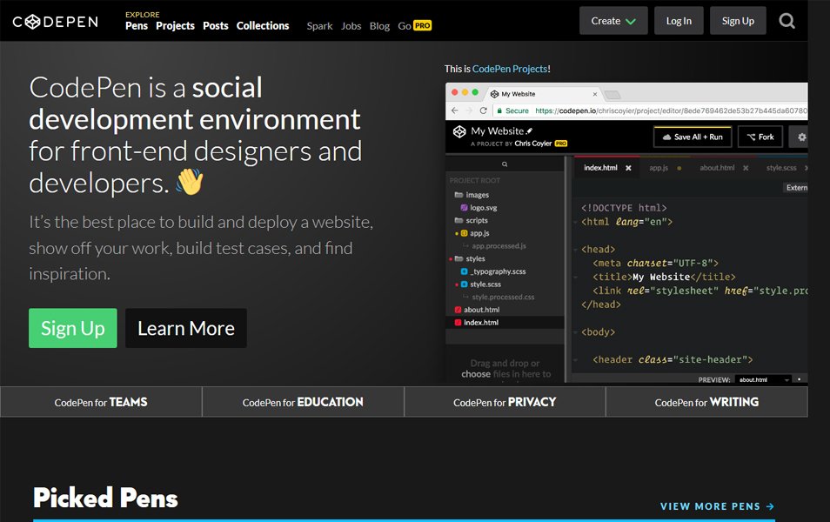The image size is (830, 522).
Task: Click the CodePen logo in the header
Action: click(x=56, y=22)
